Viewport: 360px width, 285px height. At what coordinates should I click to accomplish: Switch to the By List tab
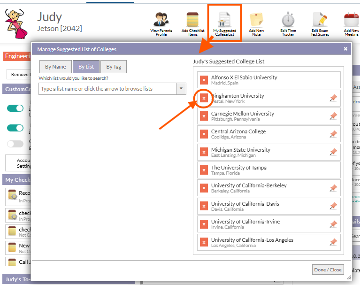pyautogui.click(x=86, y=67)
